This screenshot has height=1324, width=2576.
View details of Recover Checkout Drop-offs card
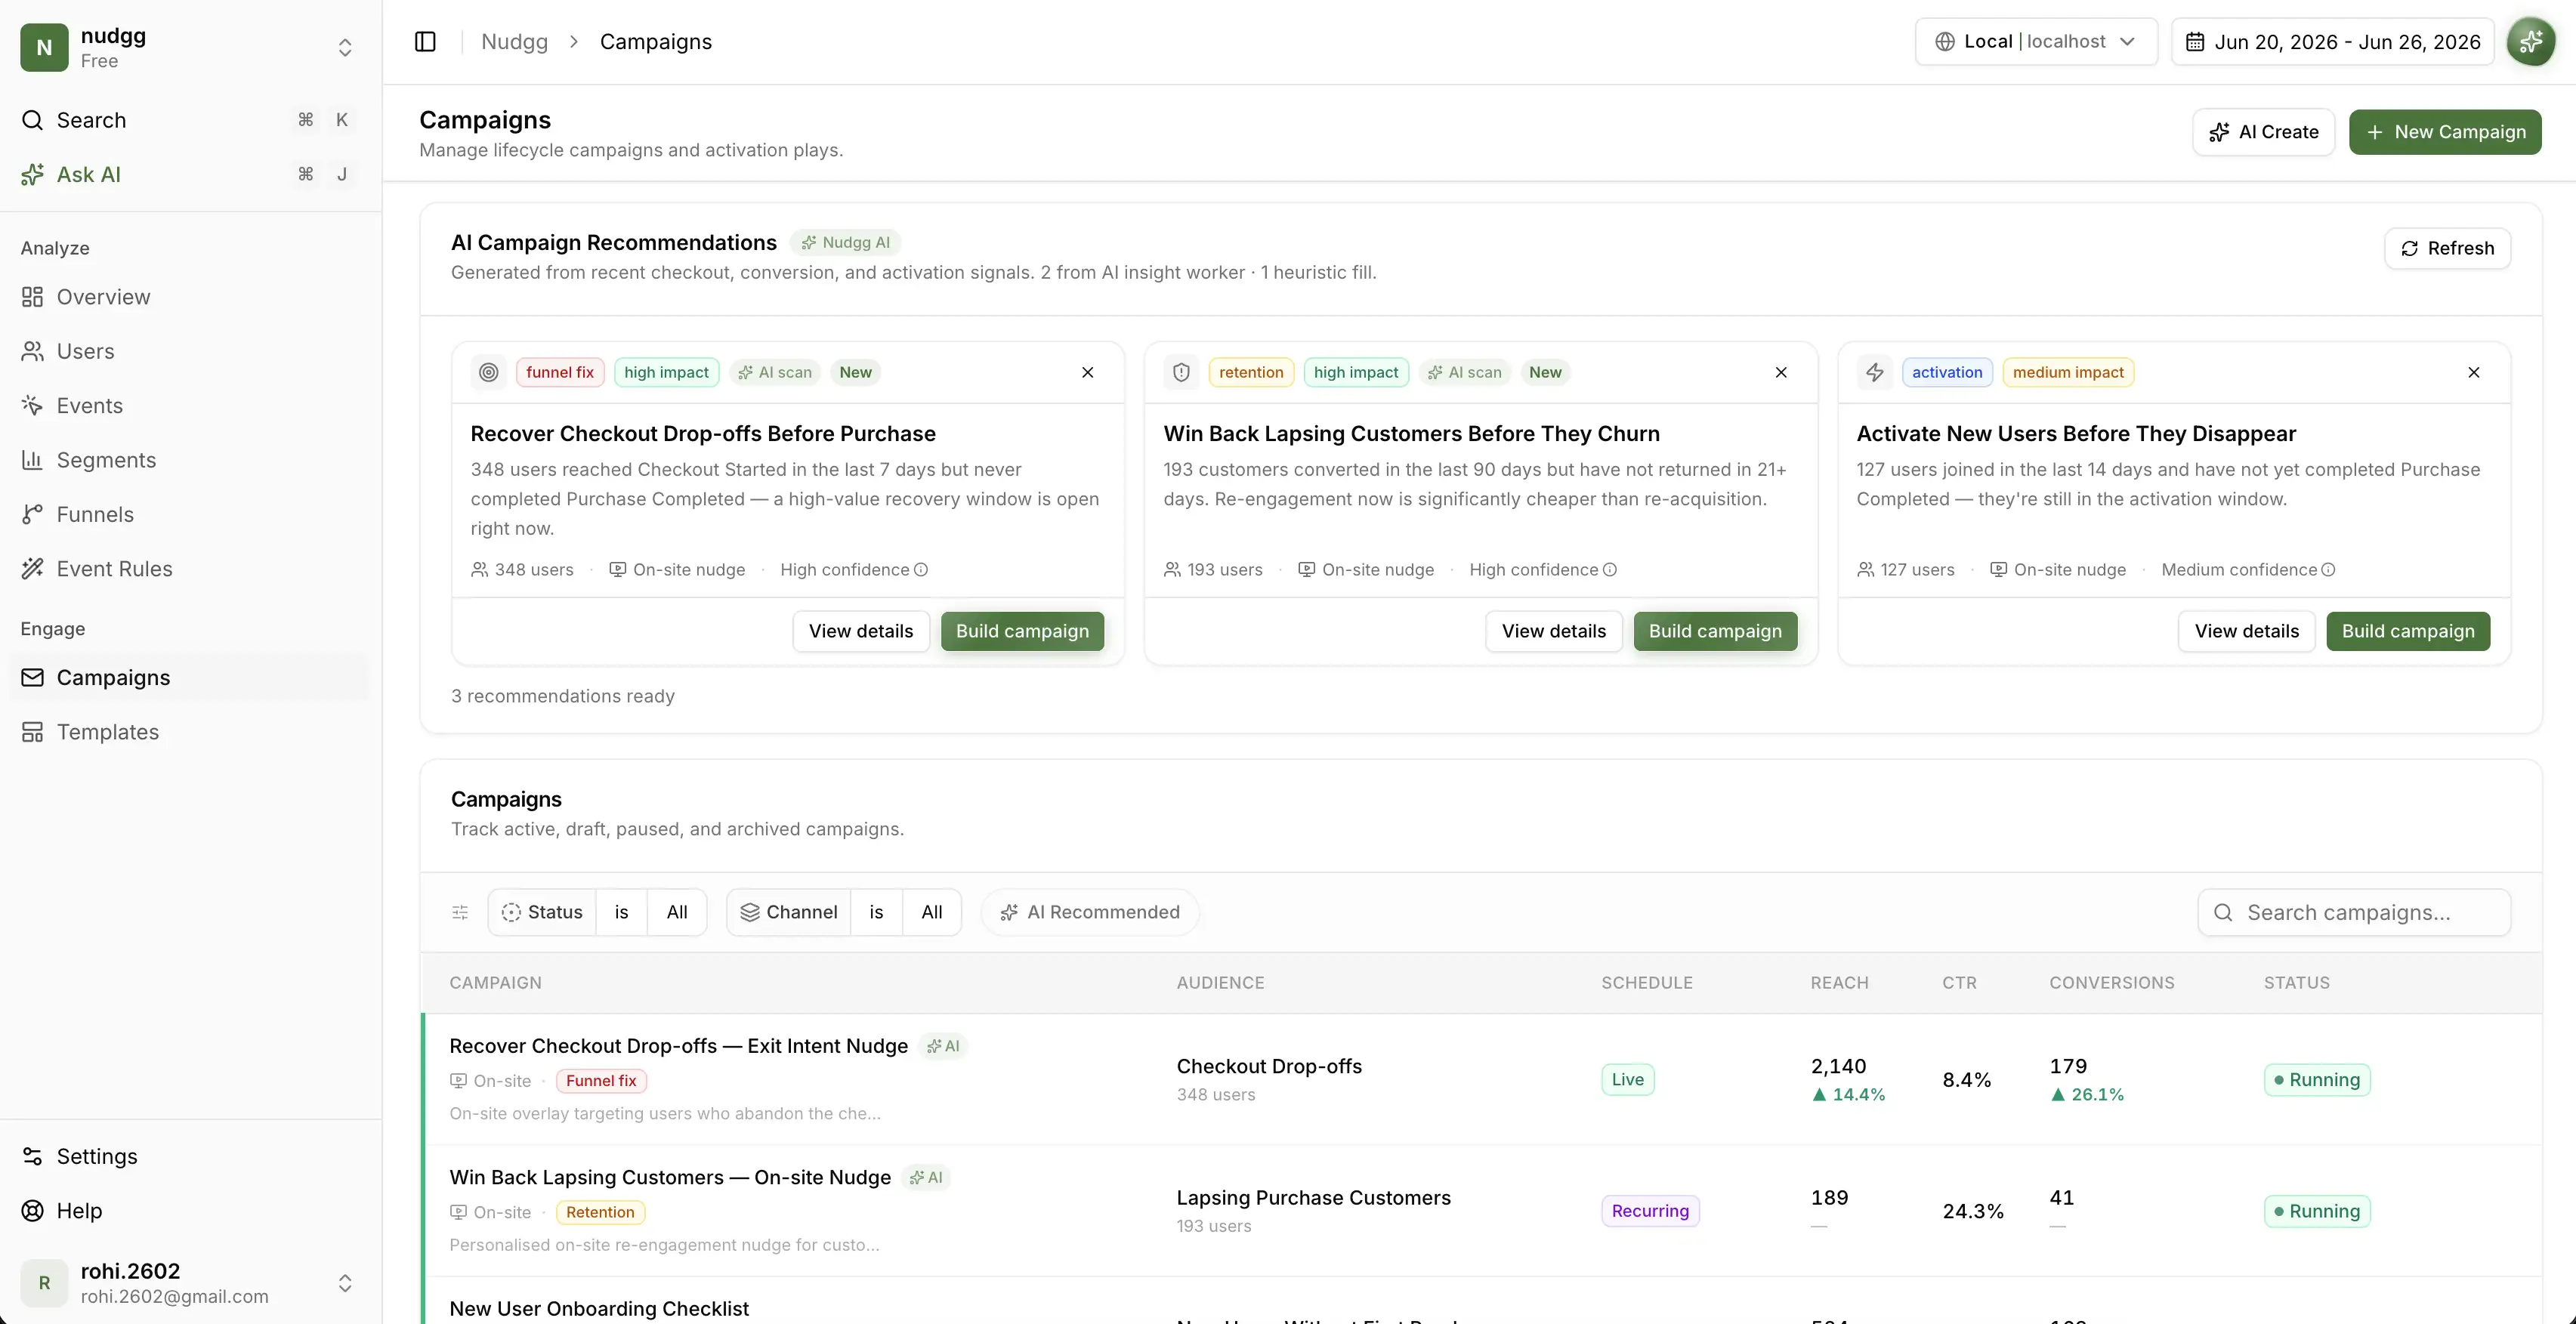(861, 631)
